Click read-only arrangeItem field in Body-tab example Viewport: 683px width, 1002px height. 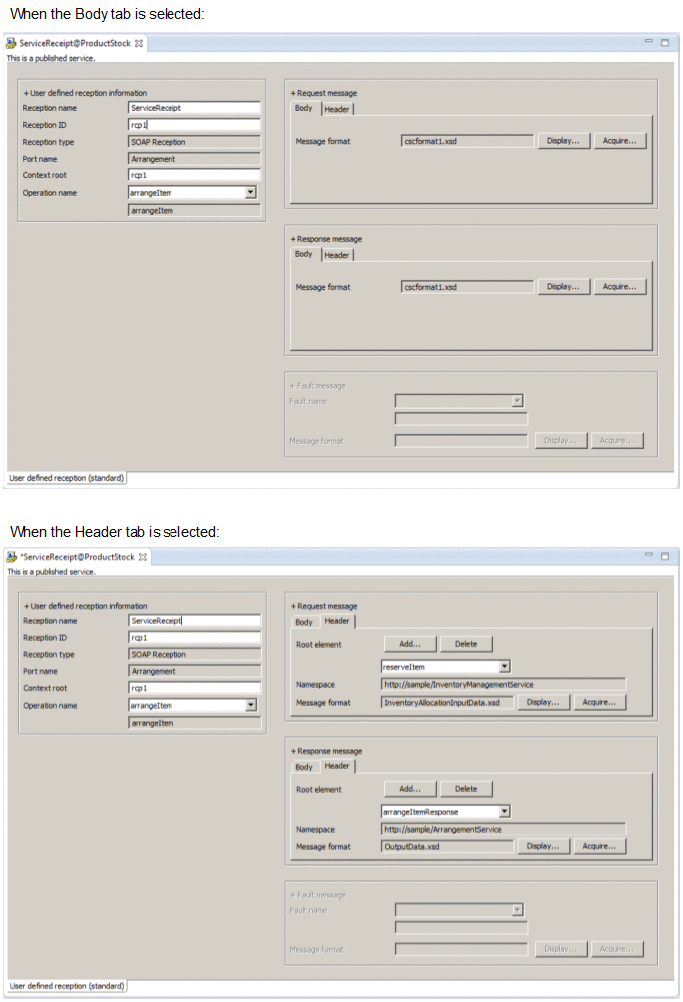click(x=194, y=210)
